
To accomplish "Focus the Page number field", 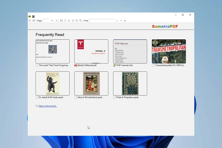I will pos(46,21).
